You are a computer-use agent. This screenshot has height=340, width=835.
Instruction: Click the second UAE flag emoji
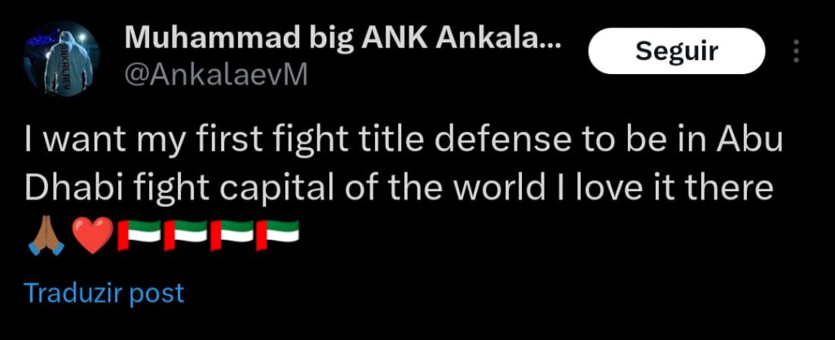point(186,235)
